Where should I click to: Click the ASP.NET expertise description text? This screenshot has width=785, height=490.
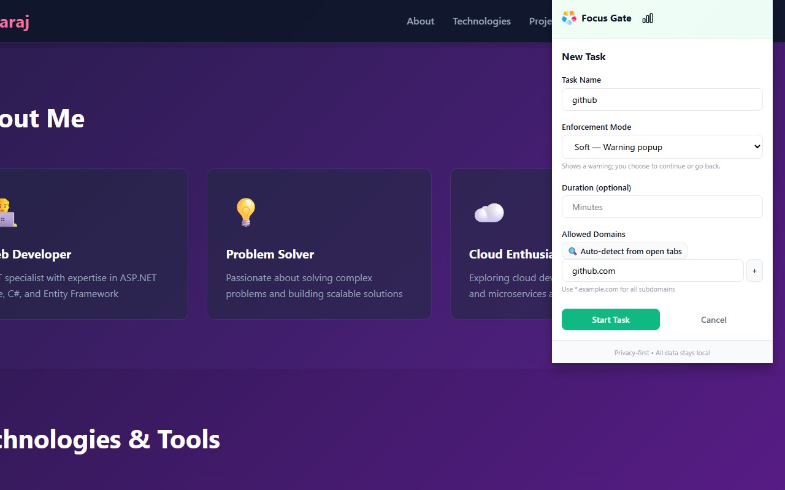(x=78, y=286)
